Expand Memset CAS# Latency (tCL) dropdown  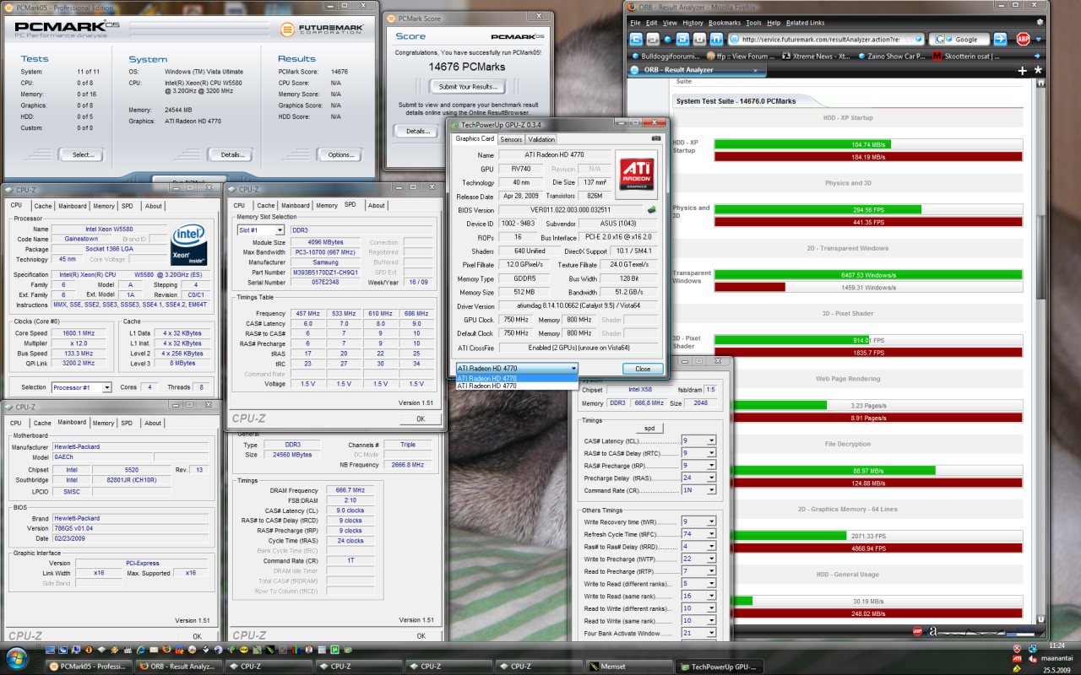(711, 440)
